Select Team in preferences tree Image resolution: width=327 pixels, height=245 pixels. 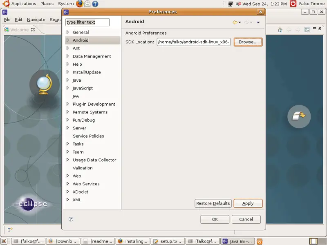tap(78, 152)
